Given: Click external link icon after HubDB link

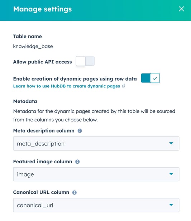Looking at the screenshot, I should [124, 86].
